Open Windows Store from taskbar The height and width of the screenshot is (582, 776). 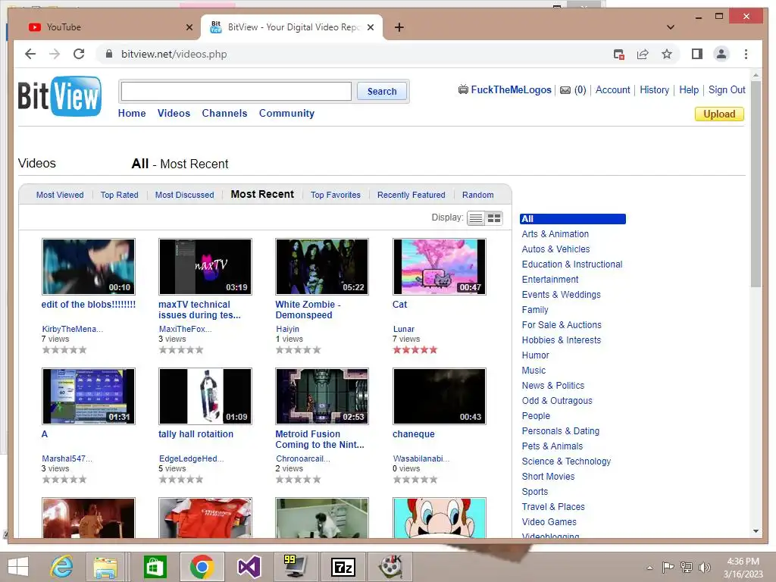click(155, 567)
